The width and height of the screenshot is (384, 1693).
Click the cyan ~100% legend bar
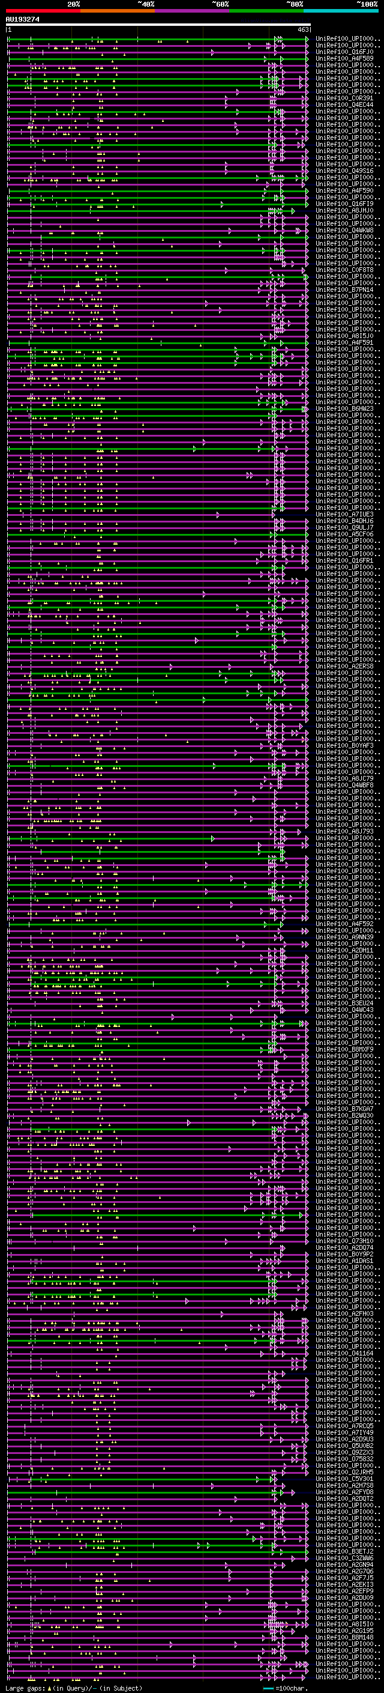pos(341,11)
